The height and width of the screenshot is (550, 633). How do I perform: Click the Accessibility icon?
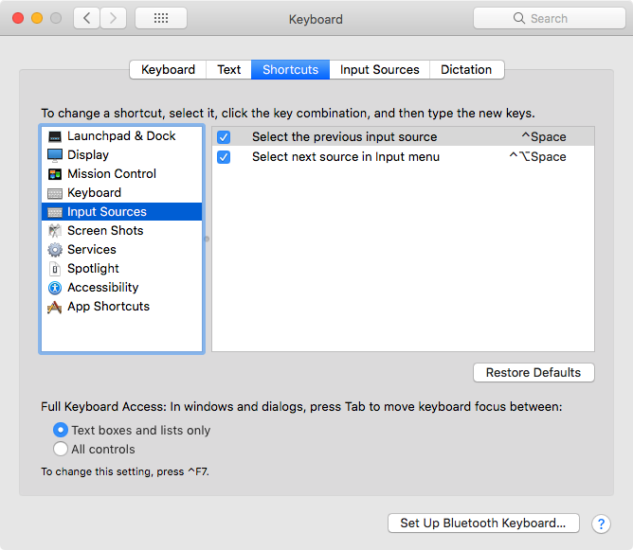(x=55, y=288)
